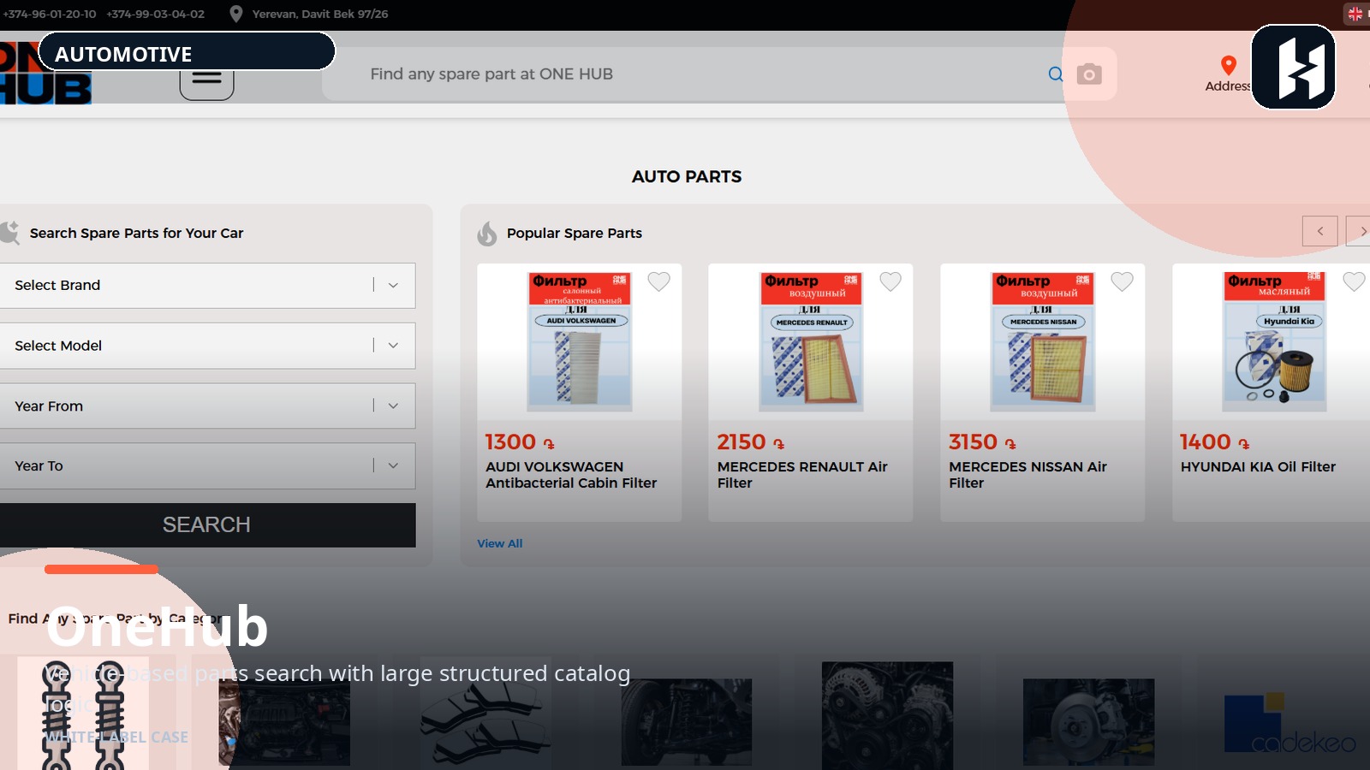The width and height of the screenshot is (1370, 770).
Task: Click the location pin beside Yerevan address
Action: pos(236,14)
